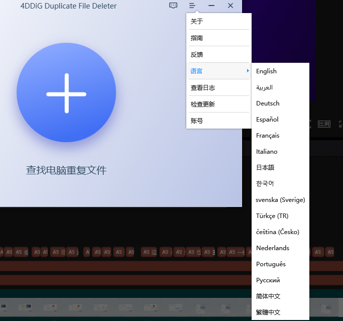Close the 4DDiG Duplicate File Deleter window

231,6
